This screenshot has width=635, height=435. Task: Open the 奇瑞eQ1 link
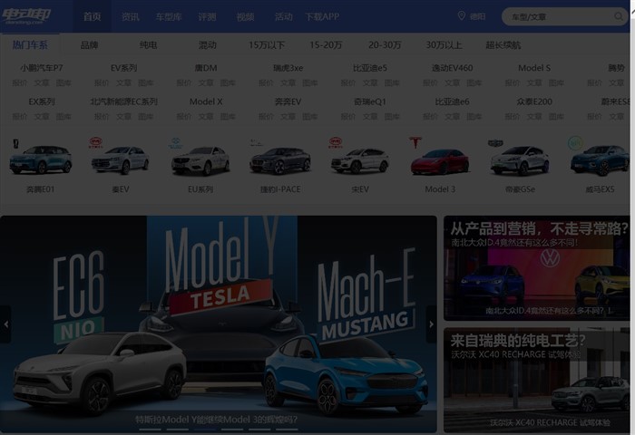tap(370, 101)
